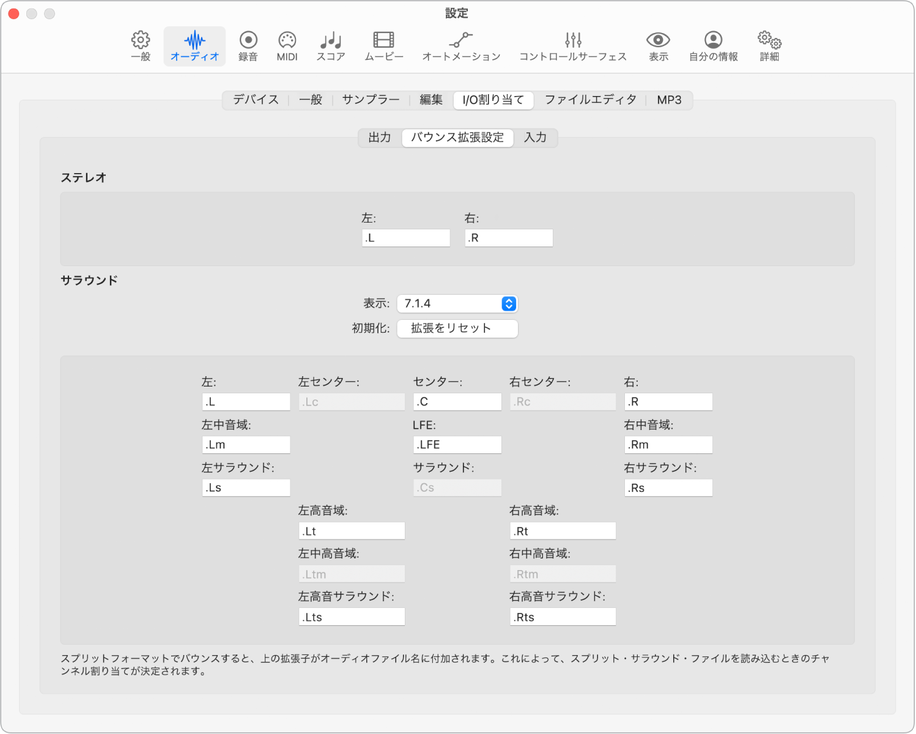Click the disabled 左センター field .Lc

(352, 402)
